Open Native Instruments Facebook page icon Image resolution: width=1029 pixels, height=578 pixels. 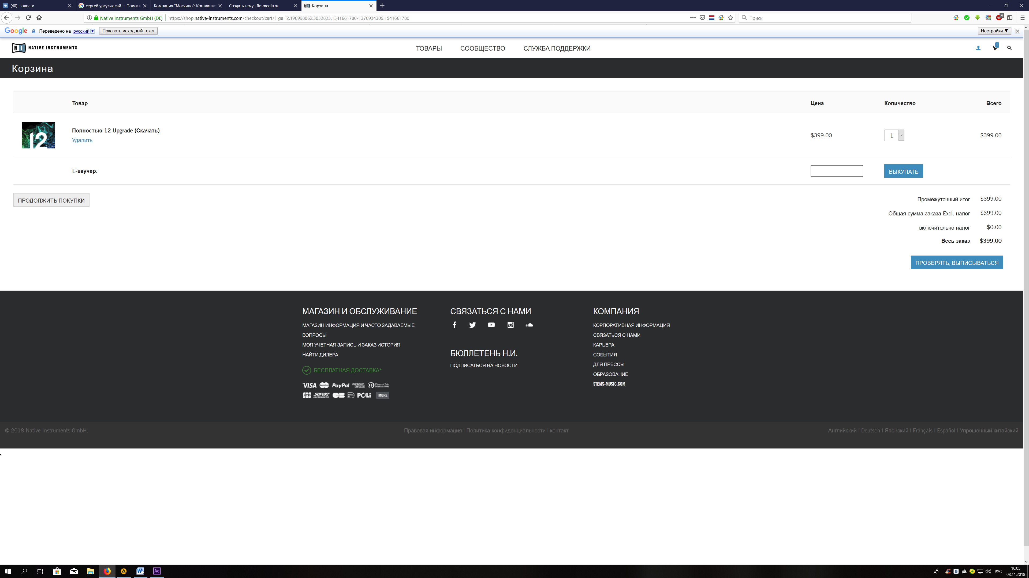click(x=454, y=325)
